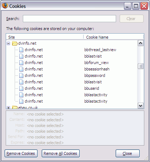Image resolution: width=150 pixels, height=162 pixels.
Task: Select the bbpassword cookie file icon
Action: 21,75
